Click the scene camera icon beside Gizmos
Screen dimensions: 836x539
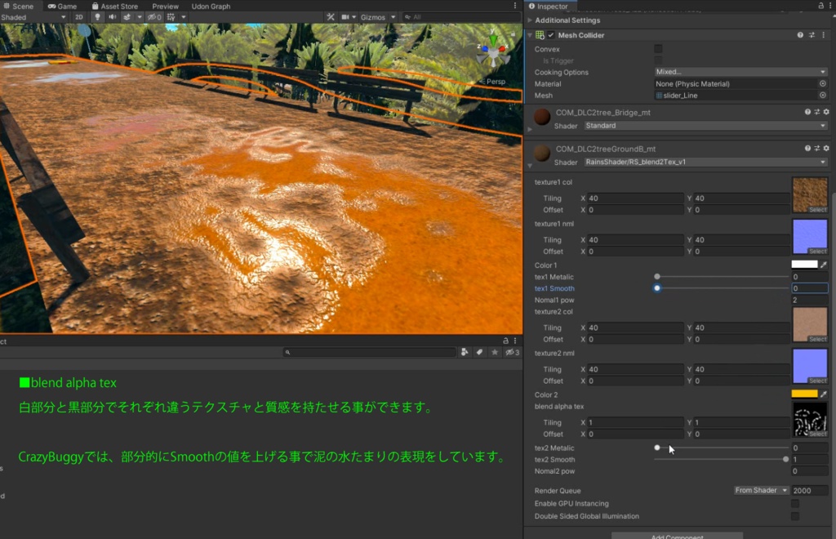point(345,16)
